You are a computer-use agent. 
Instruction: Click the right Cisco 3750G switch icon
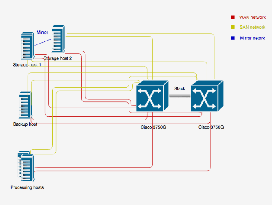click(207, 96)
